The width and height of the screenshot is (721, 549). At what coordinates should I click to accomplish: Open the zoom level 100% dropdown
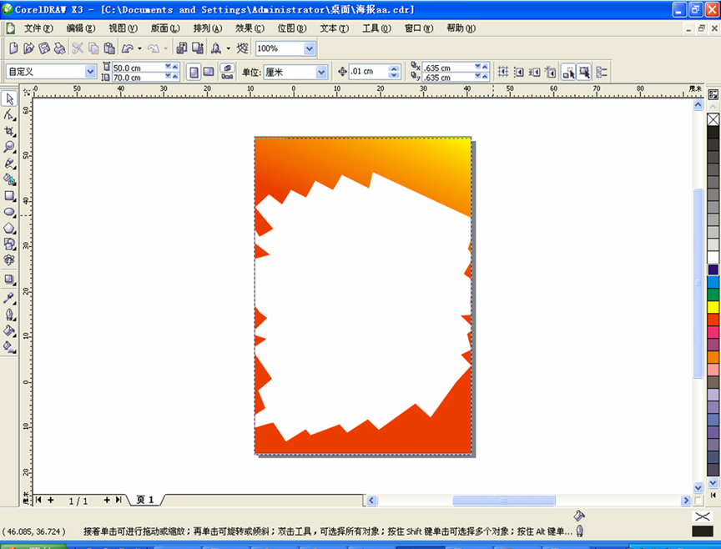[x=310, y=49]
